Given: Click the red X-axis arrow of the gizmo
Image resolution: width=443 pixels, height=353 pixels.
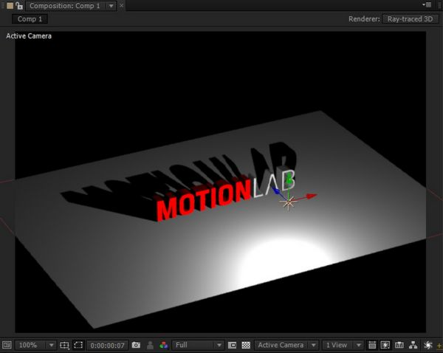Looking at the screenshot, I should tap(312, 196).
